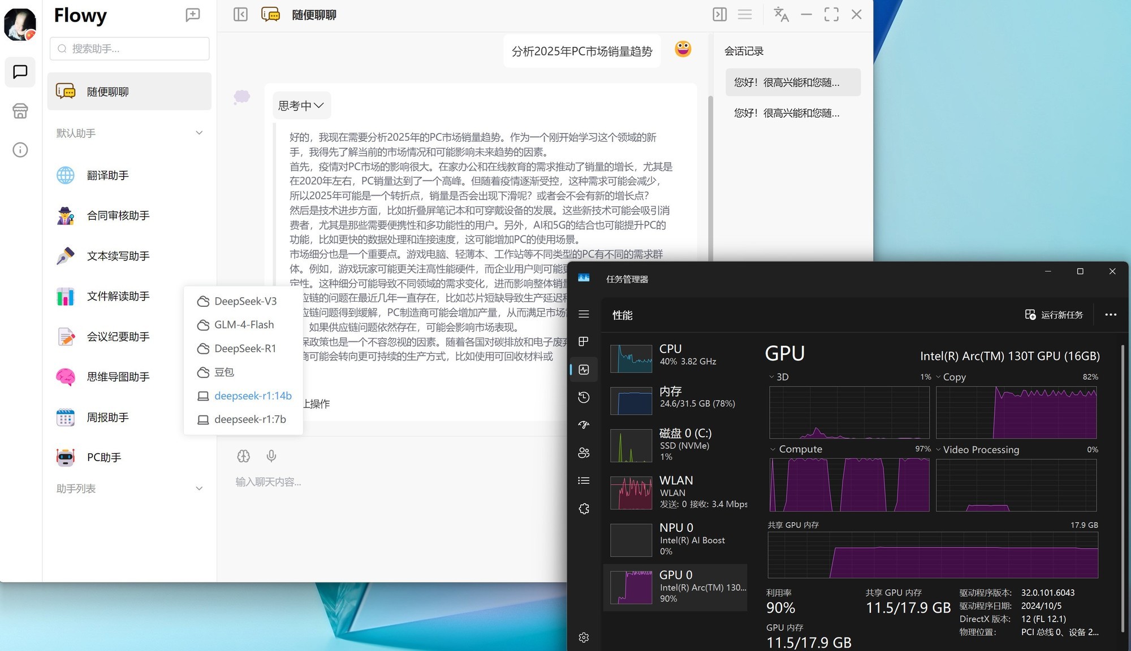Click the new chat icon beside Flowy logo
Image resolution: width=1131 pixels, height=651 pixels.
point(193,15)
